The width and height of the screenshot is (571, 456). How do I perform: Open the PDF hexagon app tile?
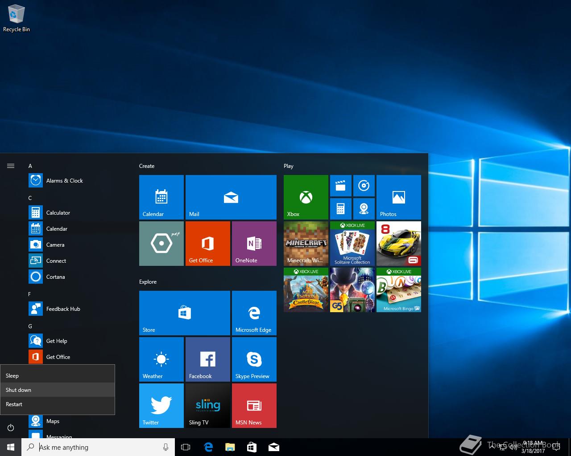(161, 244)
